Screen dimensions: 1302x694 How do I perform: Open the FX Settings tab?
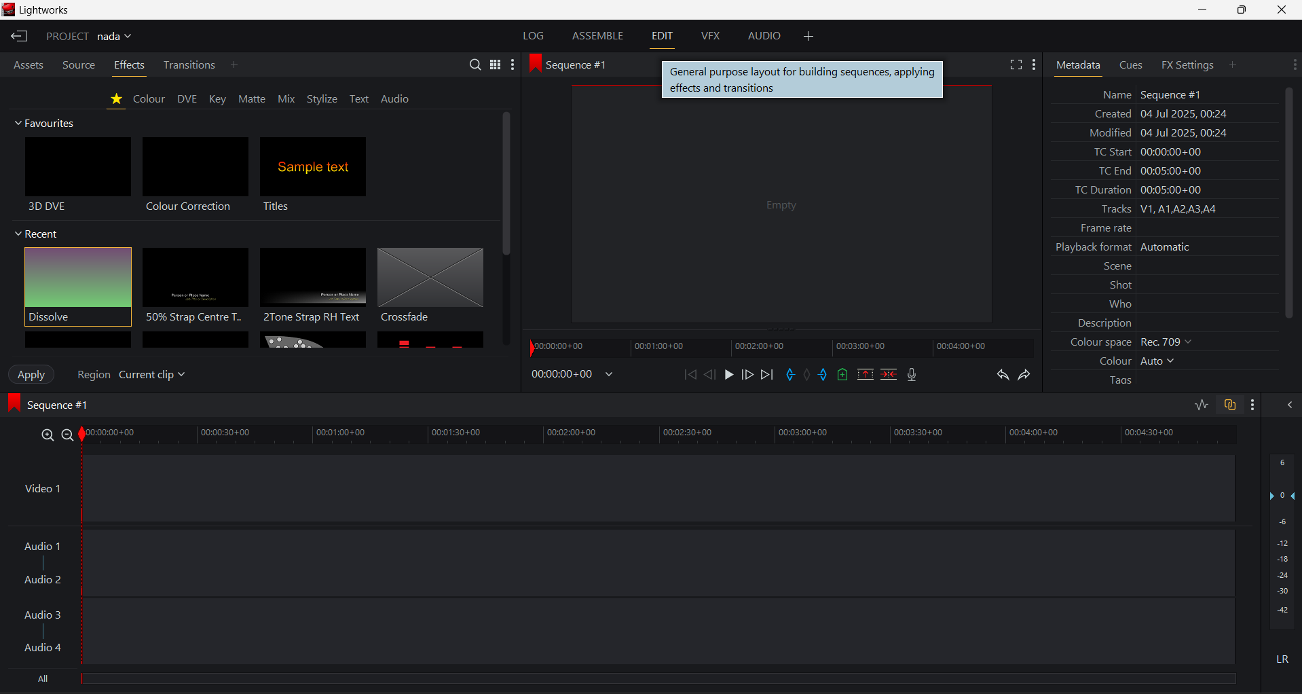pos(1187,65)
